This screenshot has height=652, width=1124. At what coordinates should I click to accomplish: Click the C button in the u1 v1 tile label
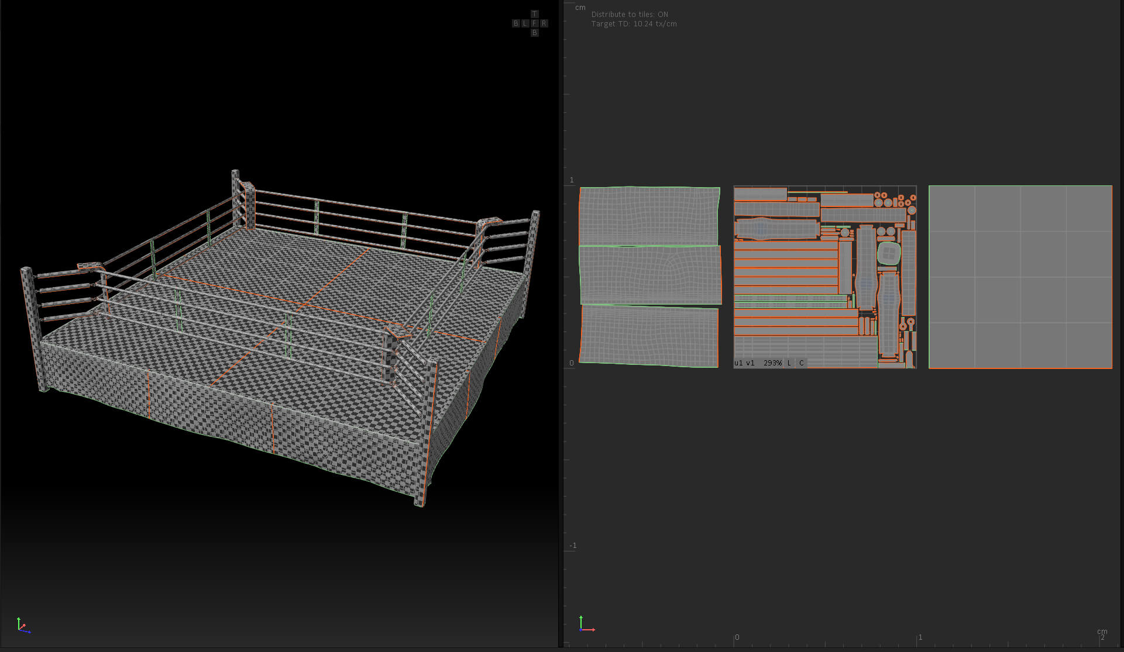pyautogui.click(x=802, y=363)
